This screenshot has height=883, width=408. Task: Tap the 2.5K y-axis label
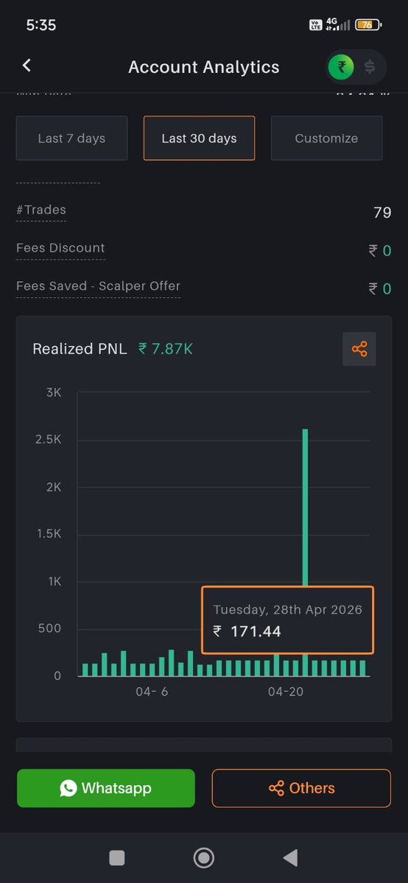49,440
